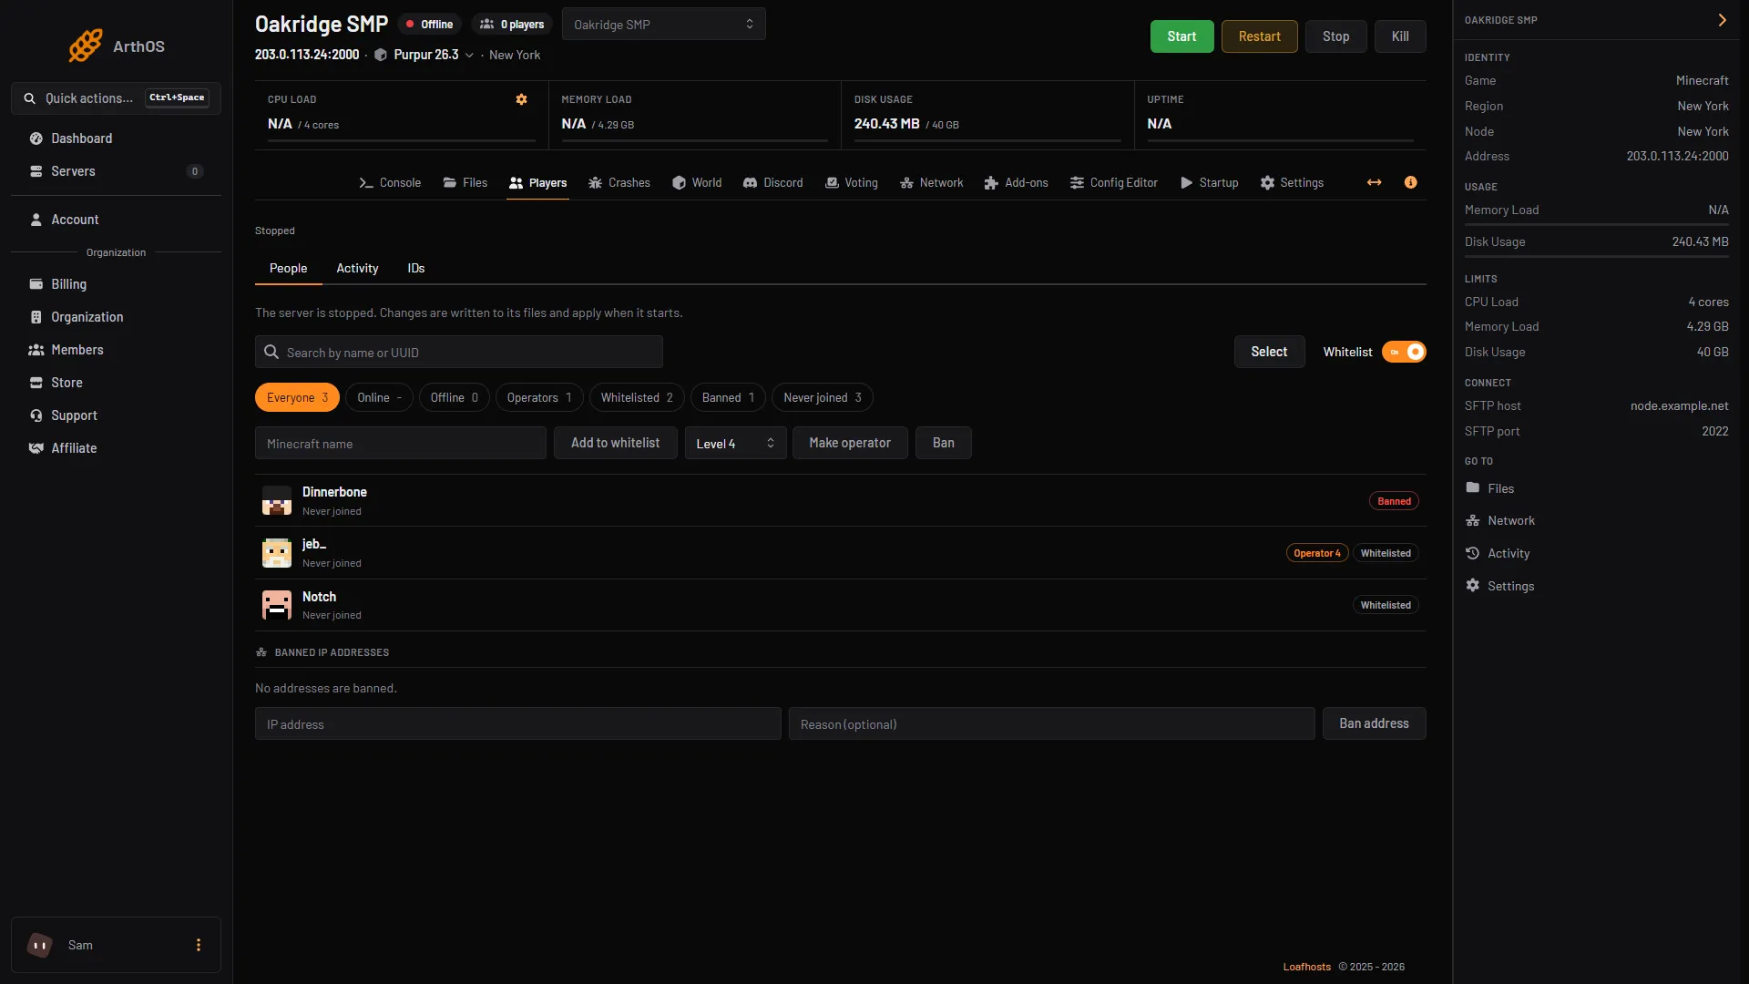
Task: Click the ArthOS wheat logo icon
Action: click(86, 46)
